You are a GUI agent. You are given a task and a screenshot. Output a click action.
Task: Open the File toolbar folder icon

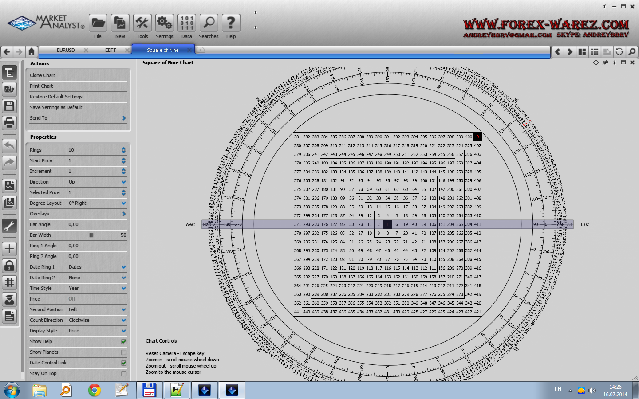click(98, 23)
